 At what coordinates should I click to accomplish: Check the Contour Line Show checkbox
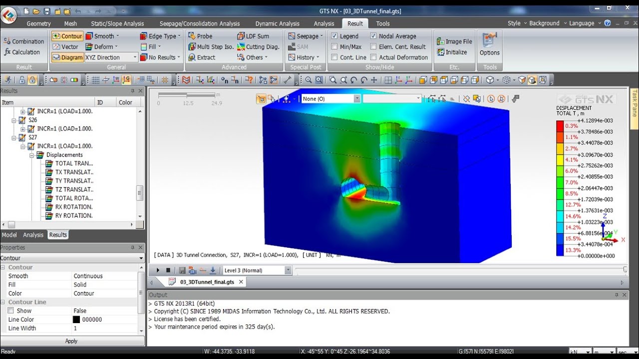pyautogui.click(x=10, y=311)
